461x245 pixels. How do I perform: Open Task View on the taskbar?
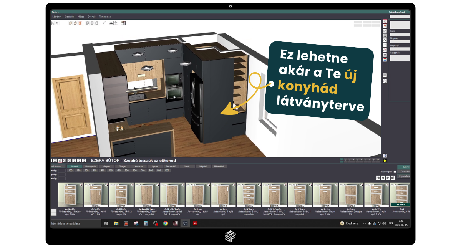click(106, 223)
